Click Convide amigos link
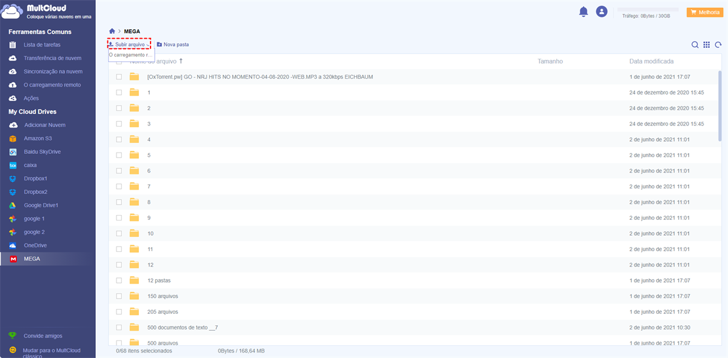This screenshot has width=728, height=358. [x=42, y=336]
